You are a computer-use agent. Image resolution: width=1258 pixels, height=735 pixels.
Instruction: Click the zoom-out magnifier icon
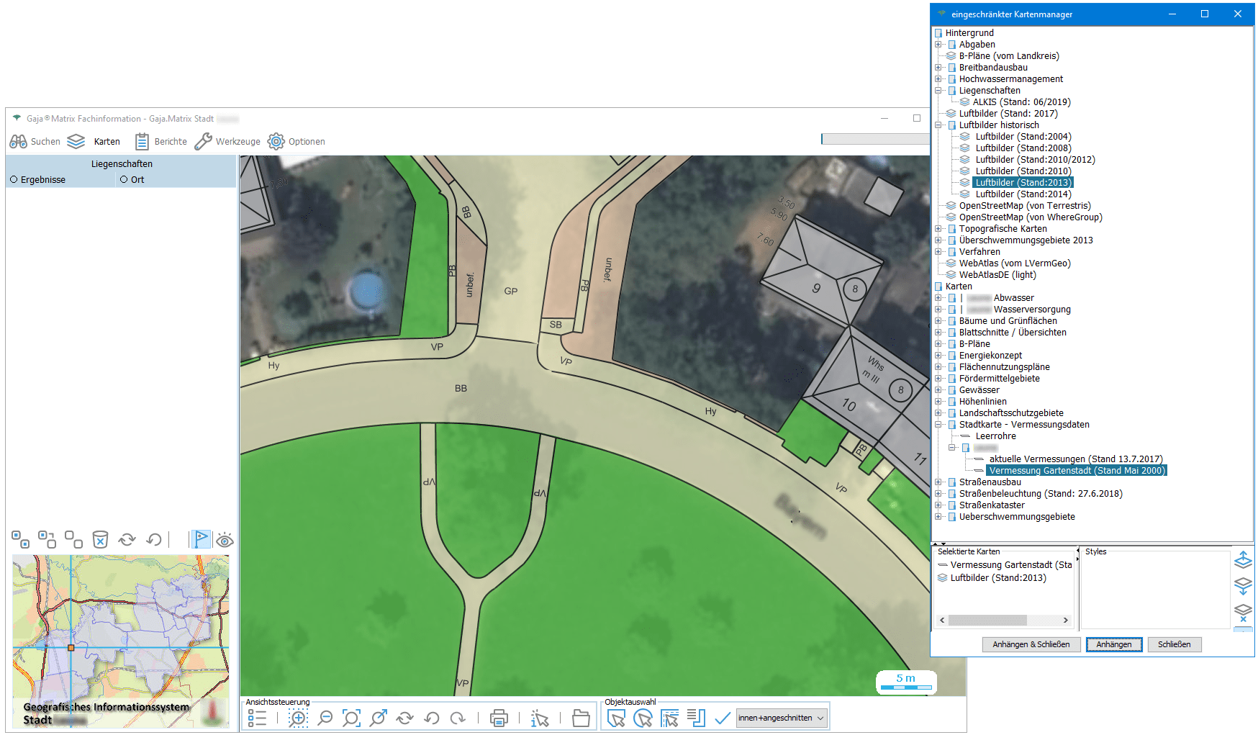[325, 718]
